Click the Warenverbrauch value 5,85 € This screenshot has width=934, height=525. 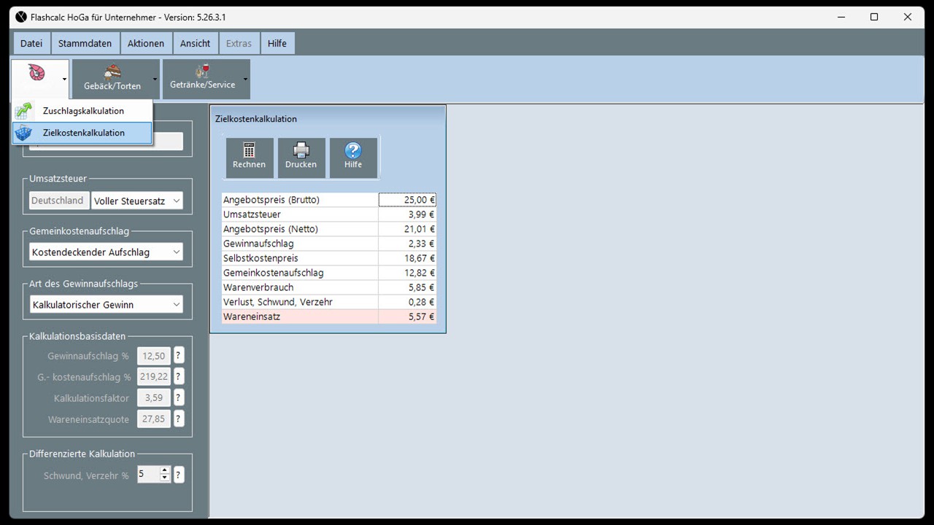pos(407,287)
